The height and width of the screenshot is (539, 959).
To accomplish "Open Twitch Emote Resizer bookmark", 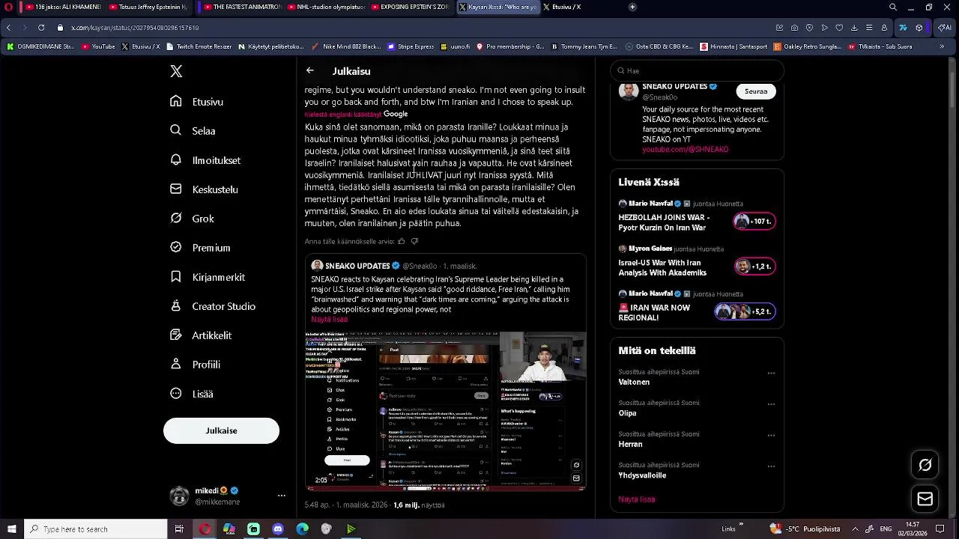I will tap(199, 46).
